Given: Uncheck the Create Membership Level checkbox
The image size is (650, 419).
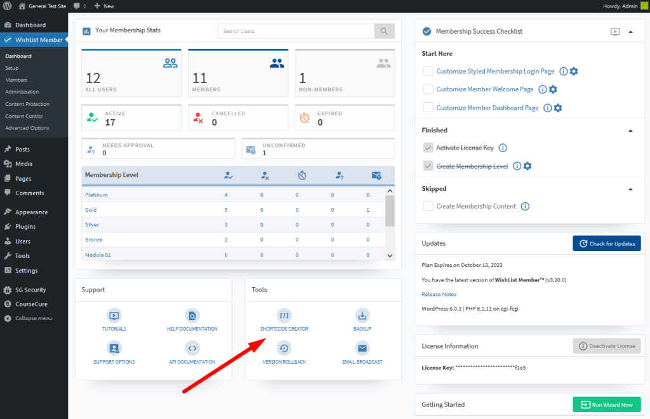Looking at the screenshot, I should coord(428,166).
